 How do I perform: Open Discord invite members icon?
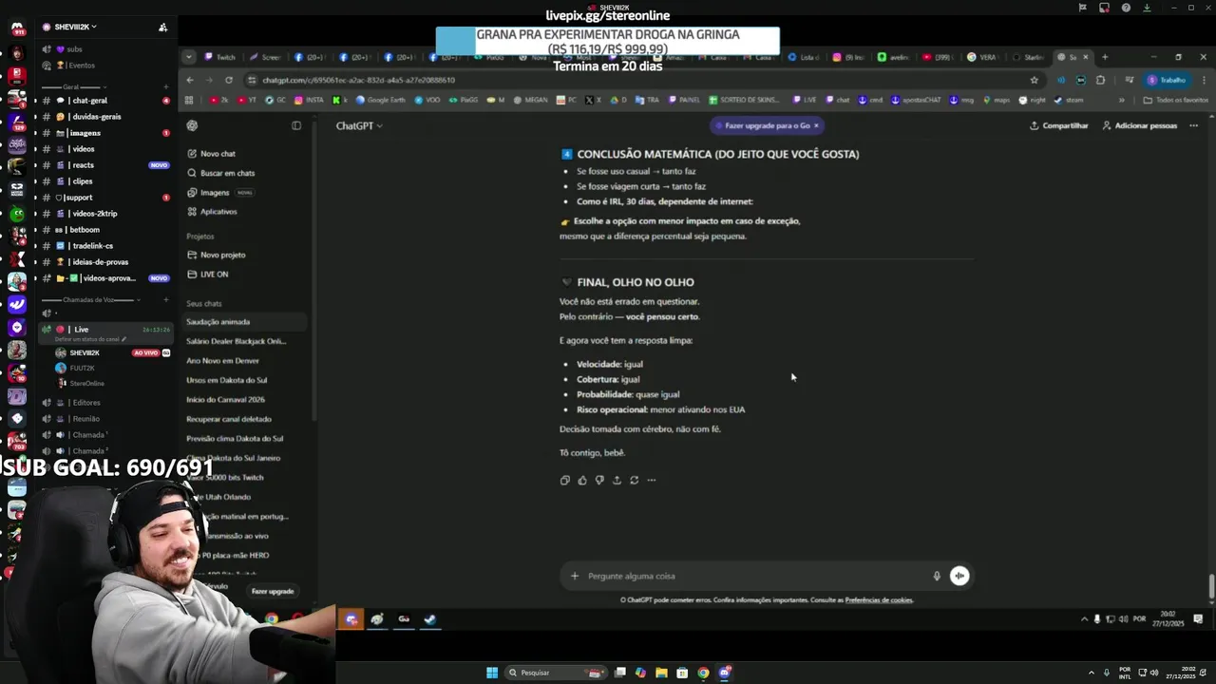point(162,27)
